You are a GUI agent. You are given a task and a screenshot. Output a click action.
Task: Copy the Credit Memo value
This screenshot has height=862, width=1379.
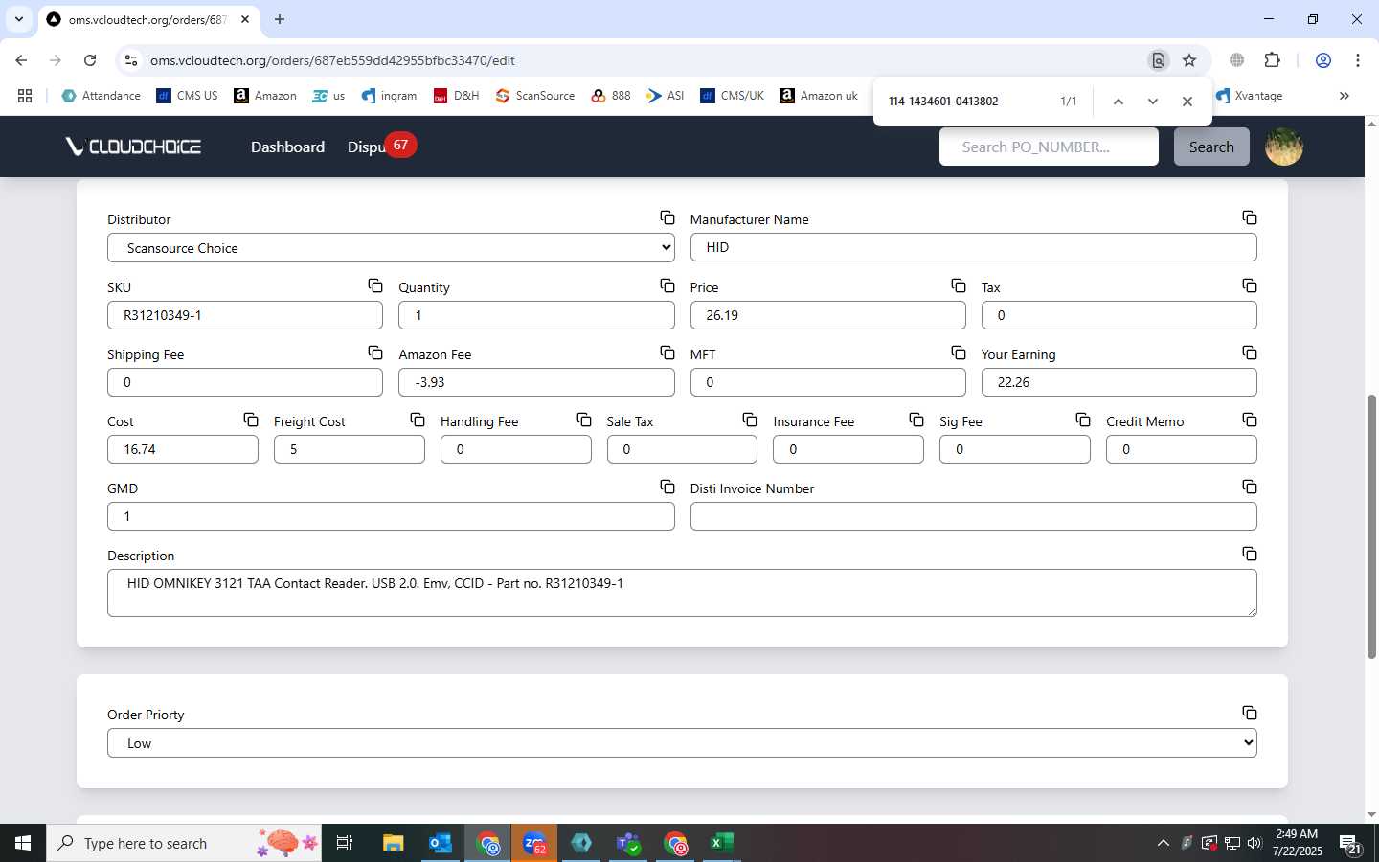click(x=1250, y=420)
